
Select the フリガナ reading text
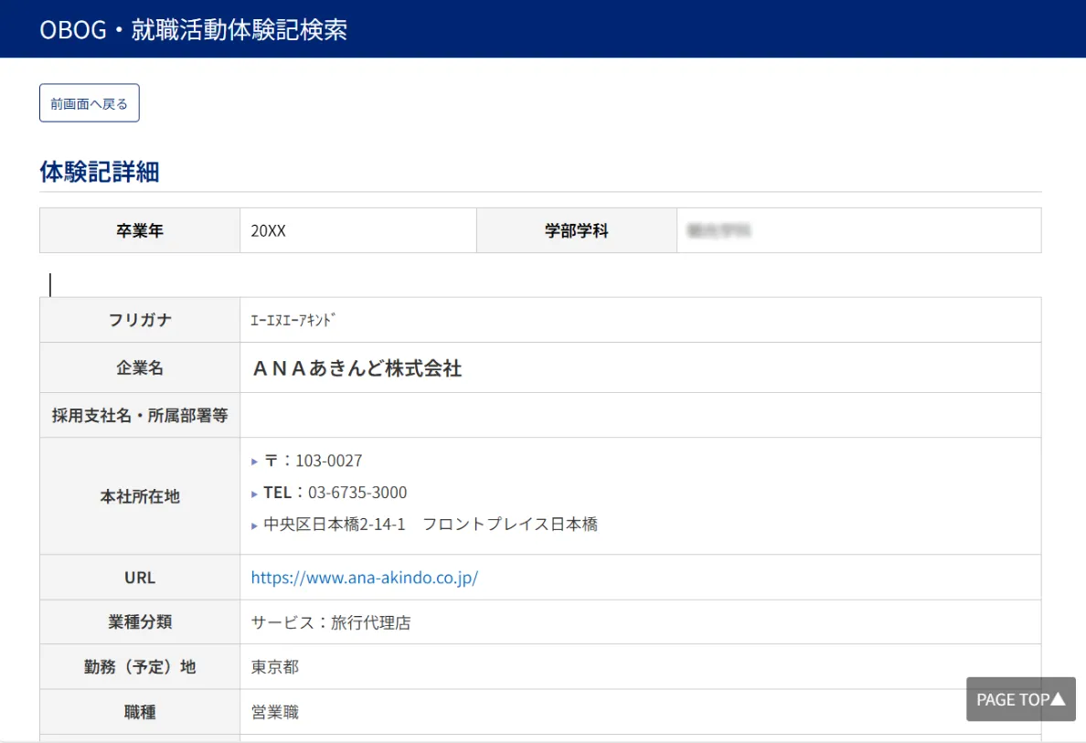290,319
